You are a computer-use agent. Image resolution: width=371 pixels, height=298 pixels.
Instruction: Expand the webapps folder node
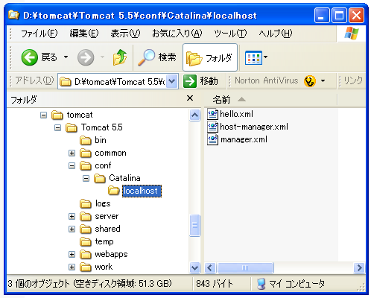click(x=72, y=254)
